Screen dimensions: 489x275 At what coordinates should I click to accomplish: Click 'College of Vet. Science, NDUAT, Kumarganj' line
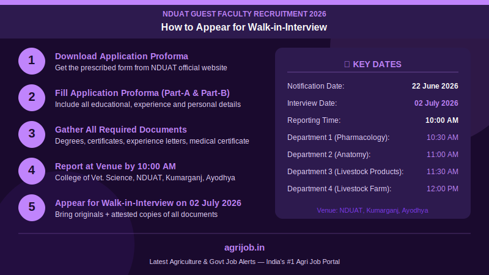(145, 178)
